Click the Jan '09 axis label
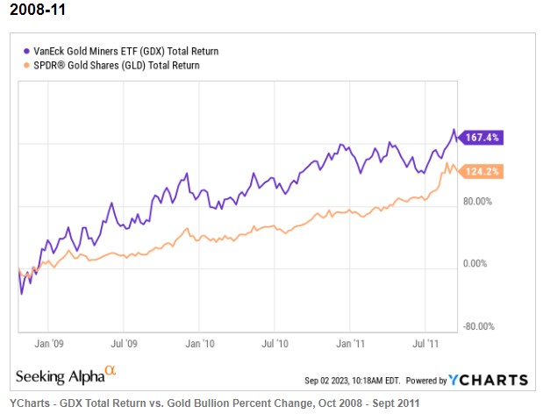 coord(49,344)
